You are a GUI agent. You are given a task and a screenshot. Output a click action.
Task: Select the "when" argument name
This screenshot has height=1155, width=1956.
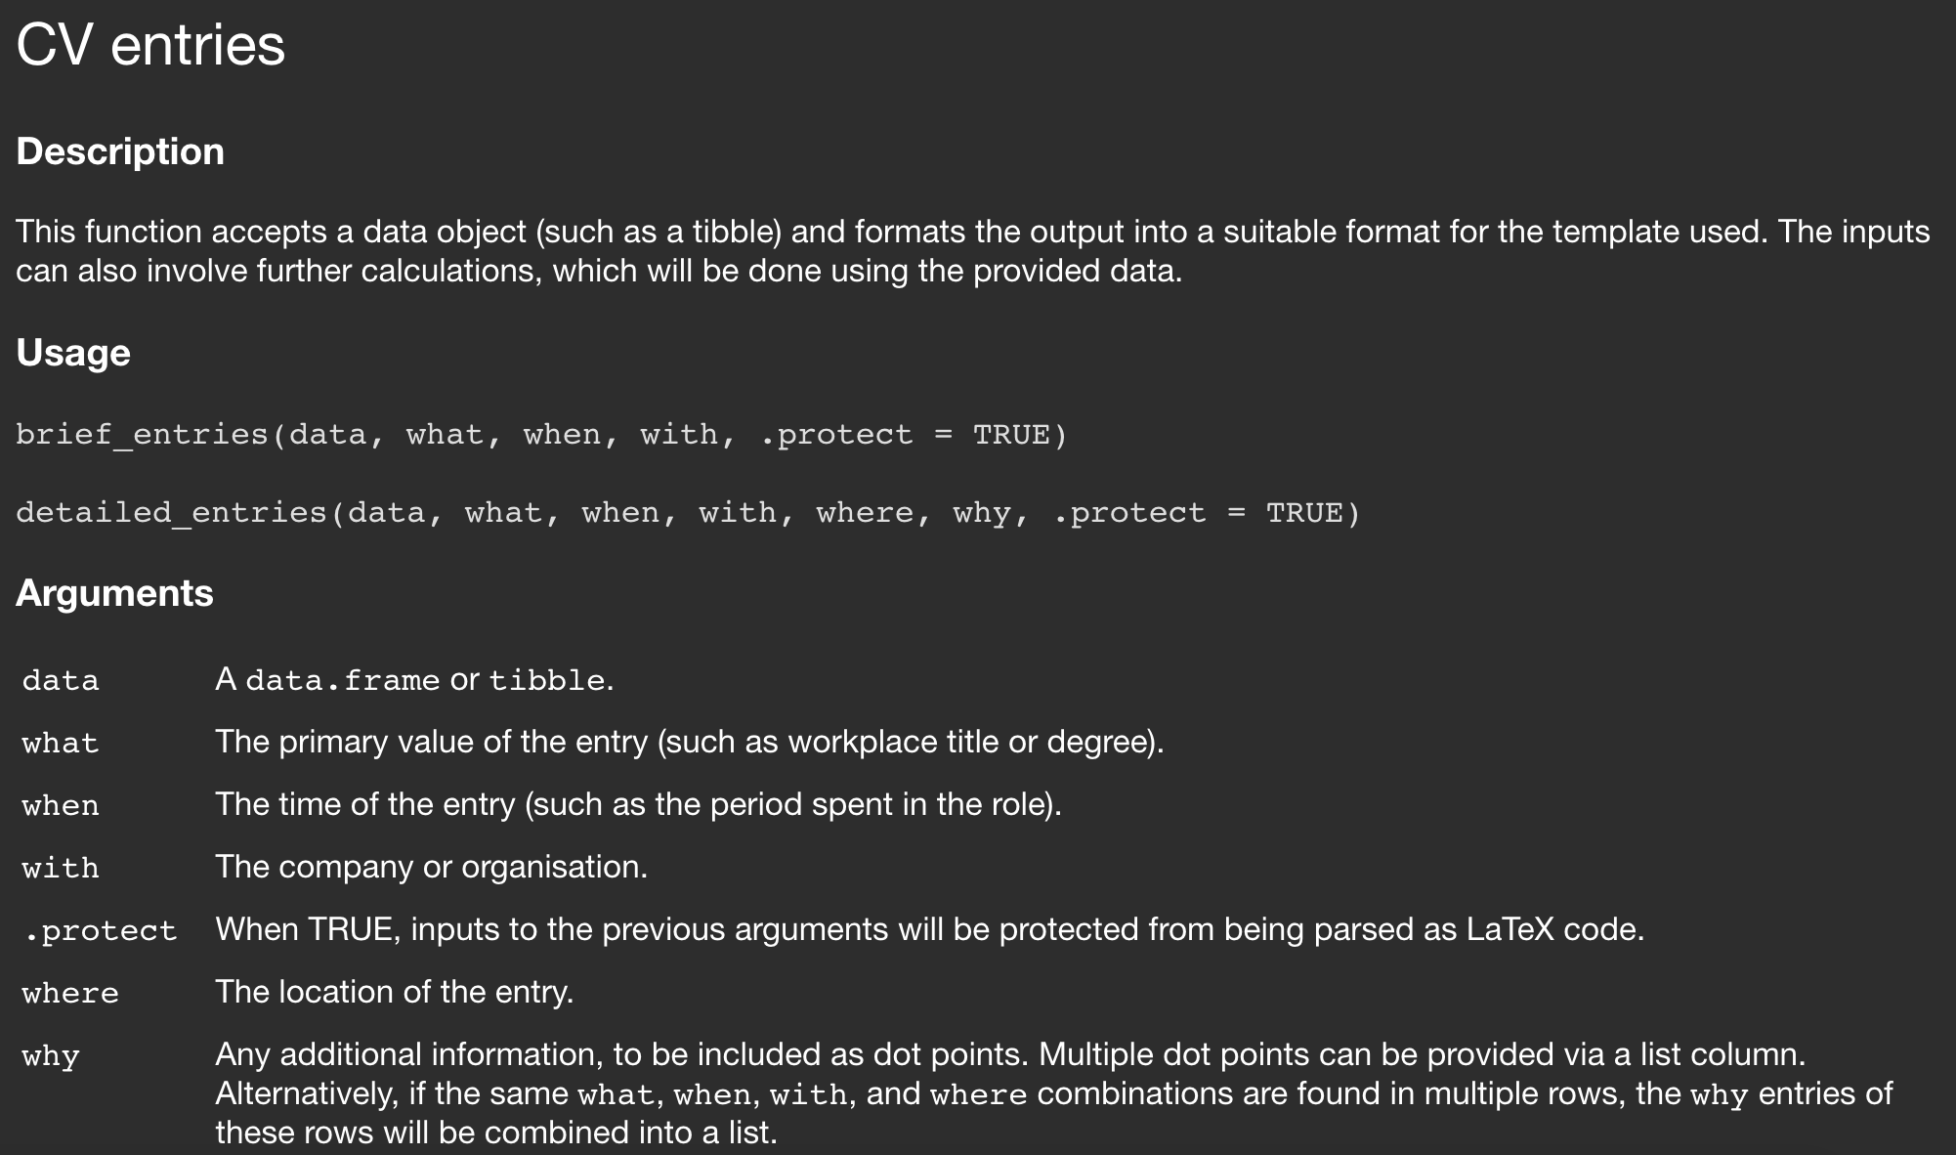[61, 805]
